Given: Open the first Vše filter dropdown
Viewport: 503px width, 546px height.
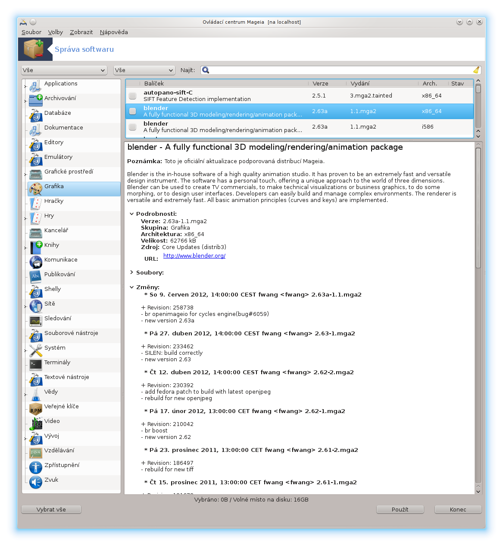Looking at the screenshot, I should (64, 70).
